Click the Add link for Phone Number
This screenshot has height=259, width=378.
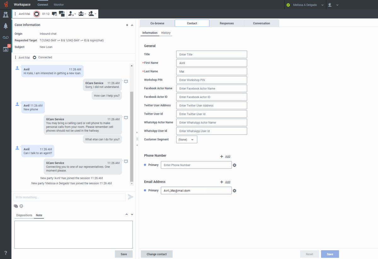coord(228,156)
